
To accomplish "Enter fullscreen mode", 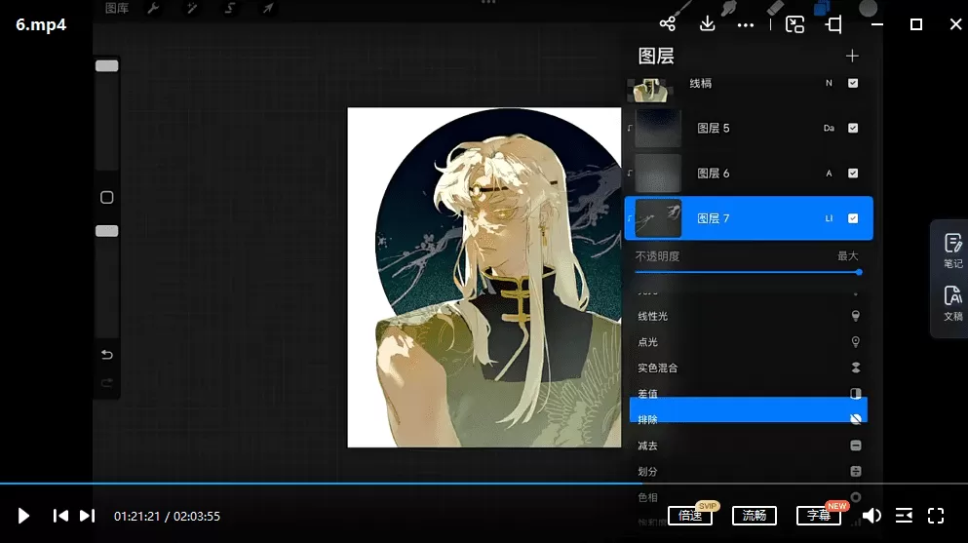I will [x=936, y=516].
